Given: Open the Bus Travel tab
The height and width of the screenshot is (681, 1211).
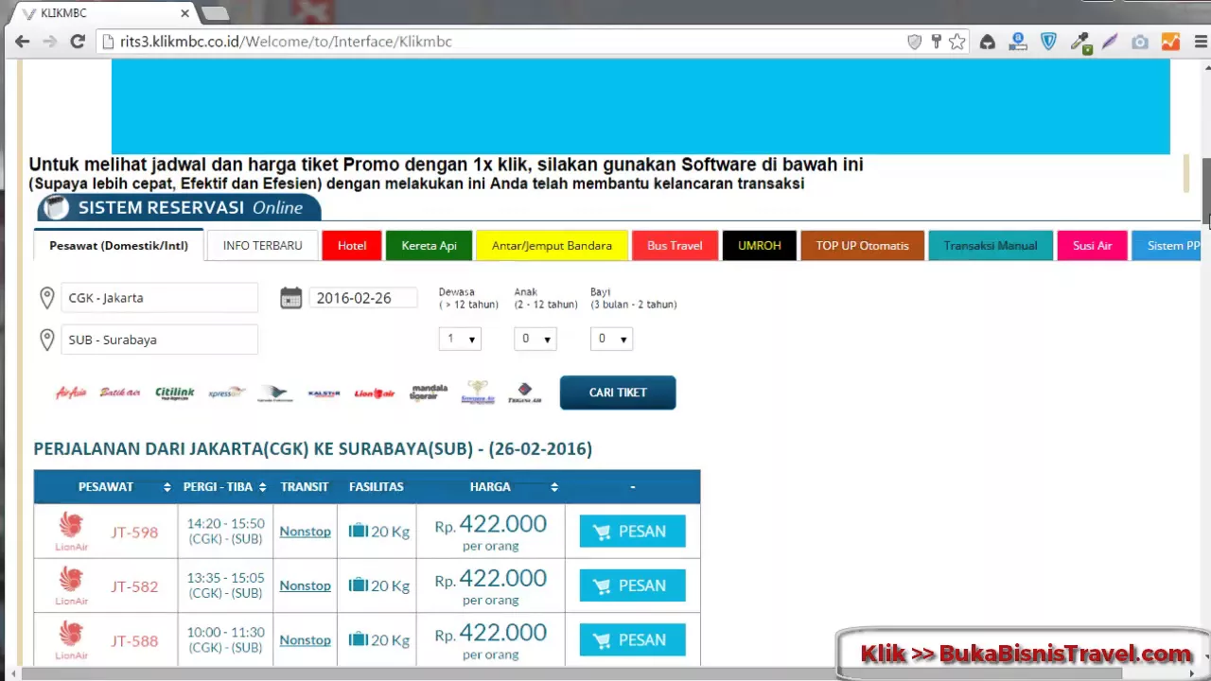Looking at the screenshot, I should [x=675, y=245].
